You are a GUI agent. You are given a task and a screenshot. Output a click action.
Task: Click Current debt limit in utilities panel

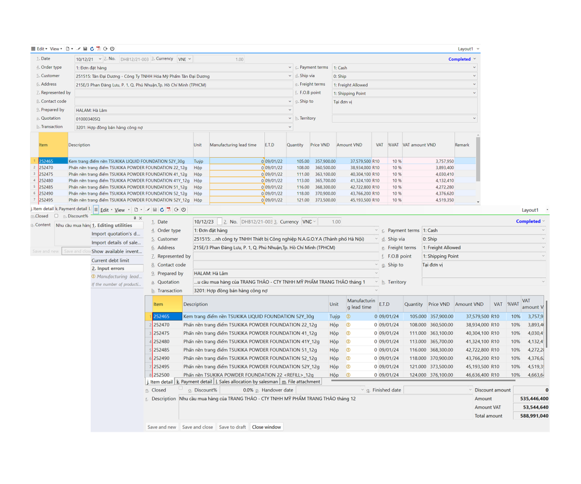tap(110, 260)
